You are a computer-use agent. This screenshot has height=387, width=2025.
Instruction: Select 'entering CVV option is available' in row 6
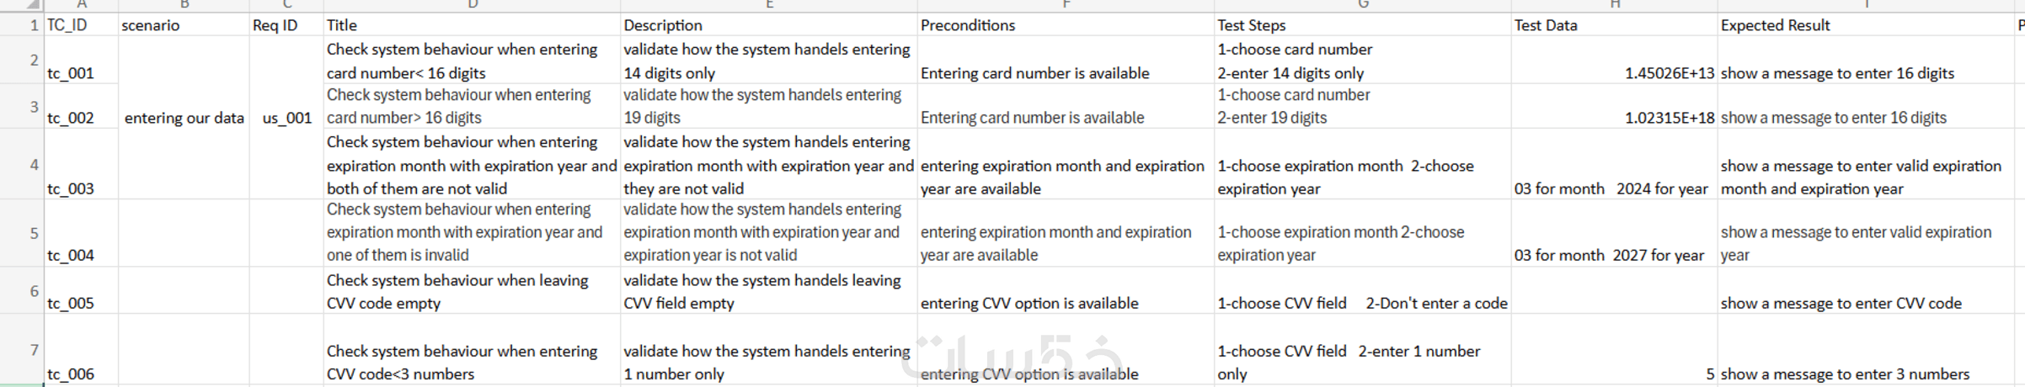point(1029,303)
